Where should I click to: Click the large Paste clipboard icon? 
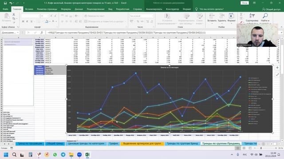(x=7, y=16)
